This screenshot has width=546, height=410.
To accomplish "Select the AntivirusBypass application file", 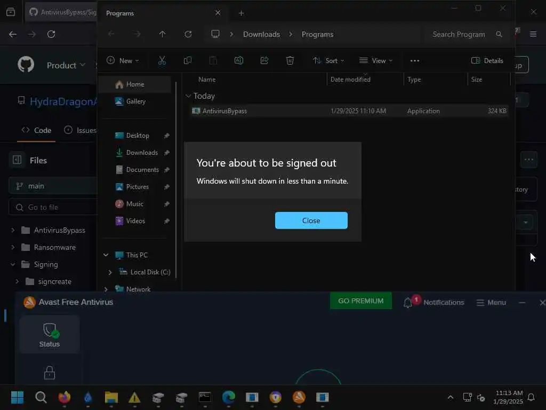I will click(x=349, y=111).
